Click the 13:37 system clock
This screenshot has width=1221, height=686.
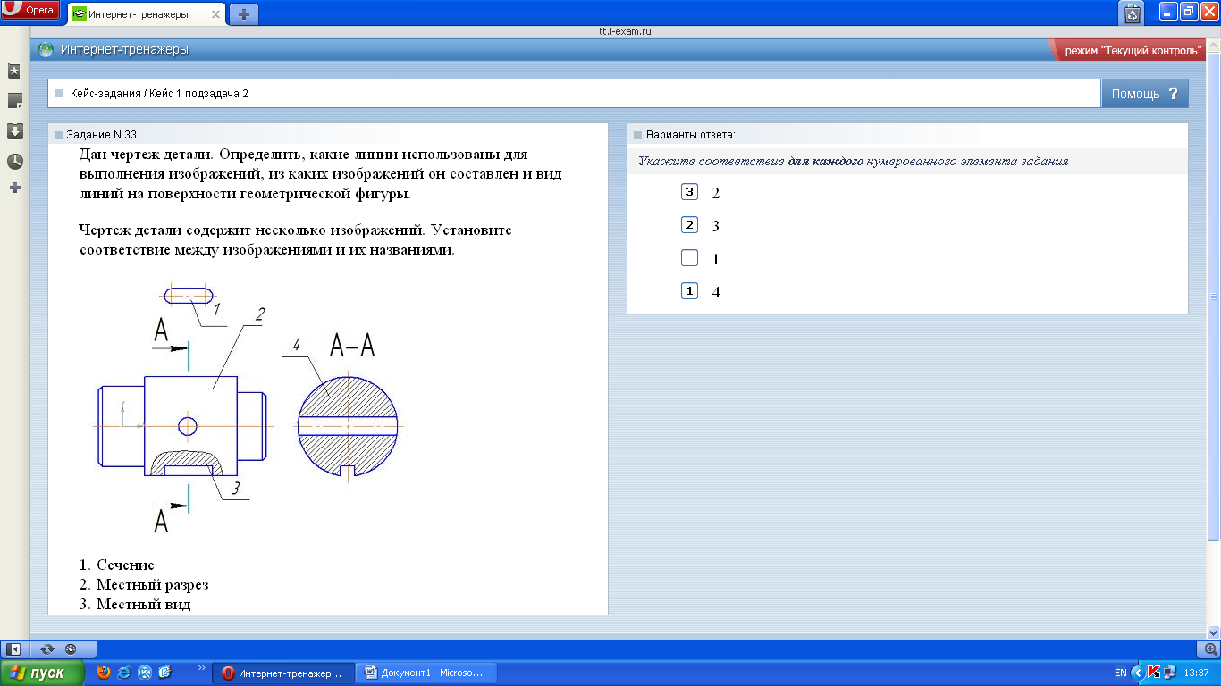[1196, 673]
